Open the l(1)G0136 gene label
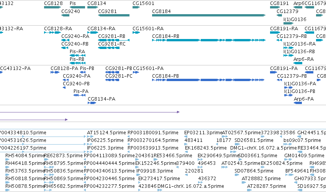 click(x=295, y=19)
